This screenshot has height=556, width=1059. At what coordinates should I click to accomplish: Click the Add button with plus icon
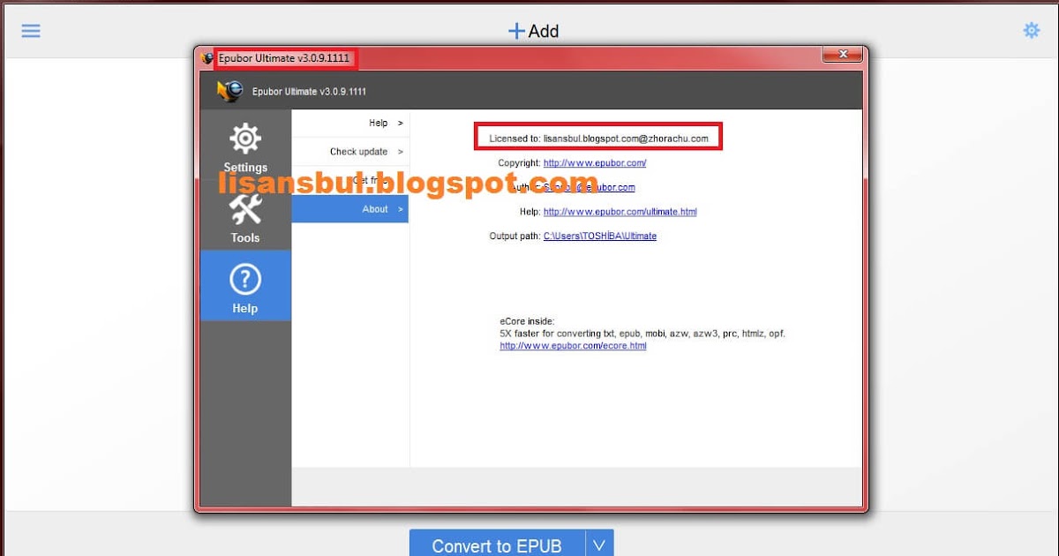(533, 31)
